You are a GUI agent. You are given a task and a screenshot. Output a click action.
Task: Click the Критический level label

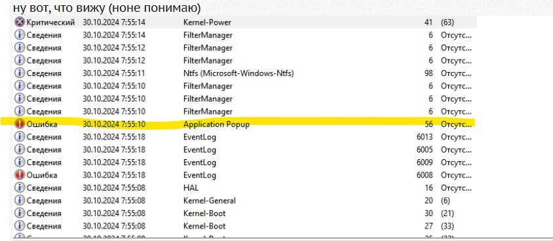click(50, 22)
